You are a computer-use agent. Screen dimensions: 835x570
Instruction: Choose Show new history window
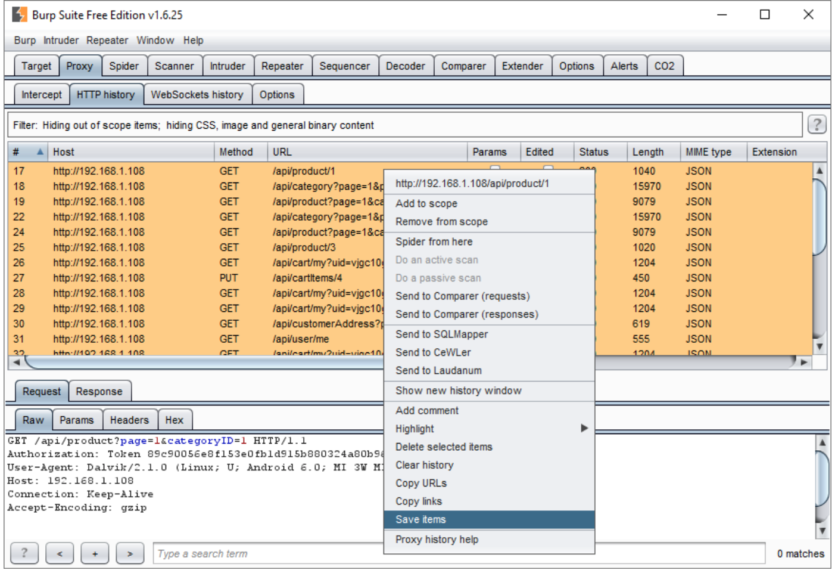coord(489,391)
